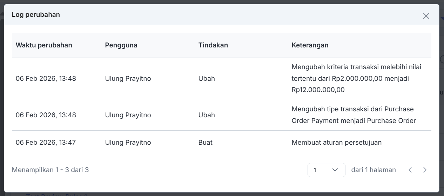Open the page number dropdown
This screenshot has height=196, width=444.
coord(326,170)
